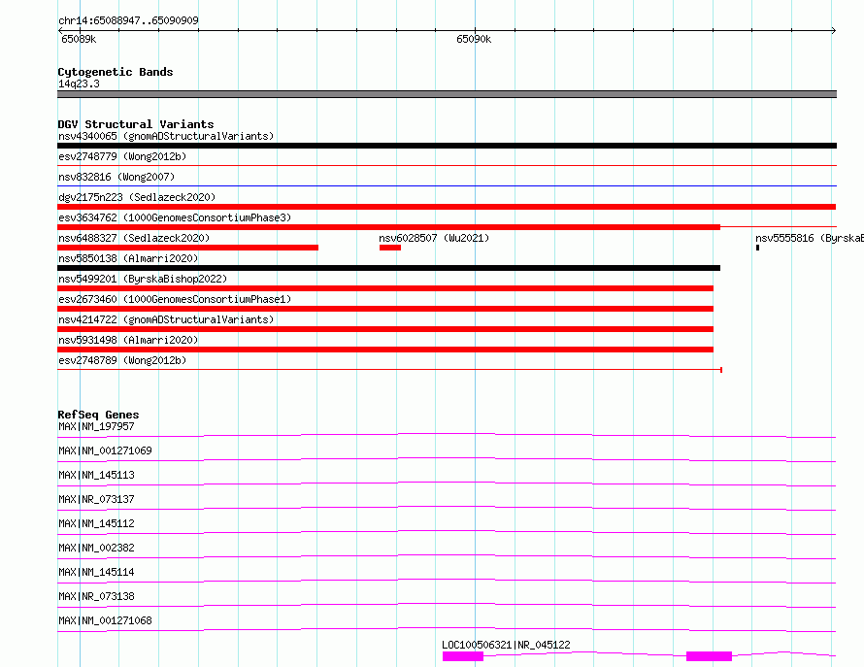Image resolution: width=864 pixels, height=667 pixels.
Task: Select the black bar of nsv5850138
Action: tap(388, 268)
